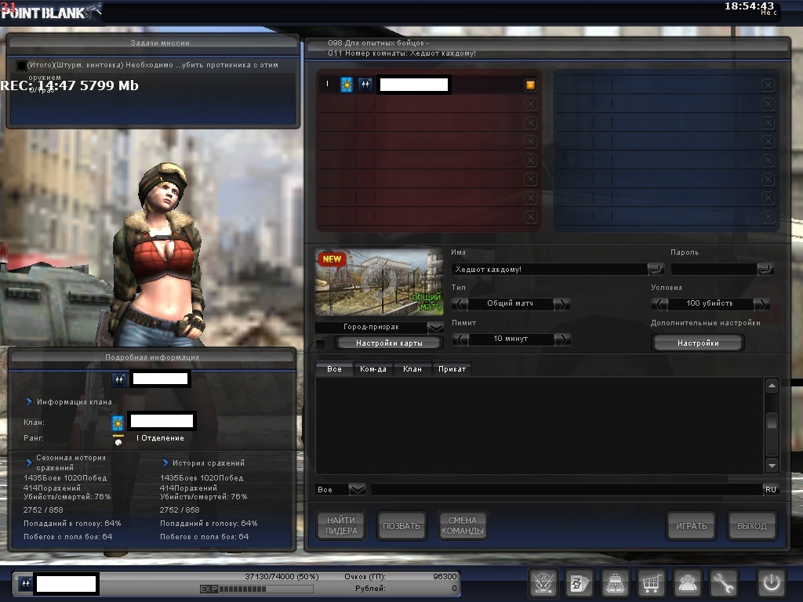Click the chat scrollbar thumb
This screenshot has height=602, width=803.
pyautogui.click(x=772, y=422)
